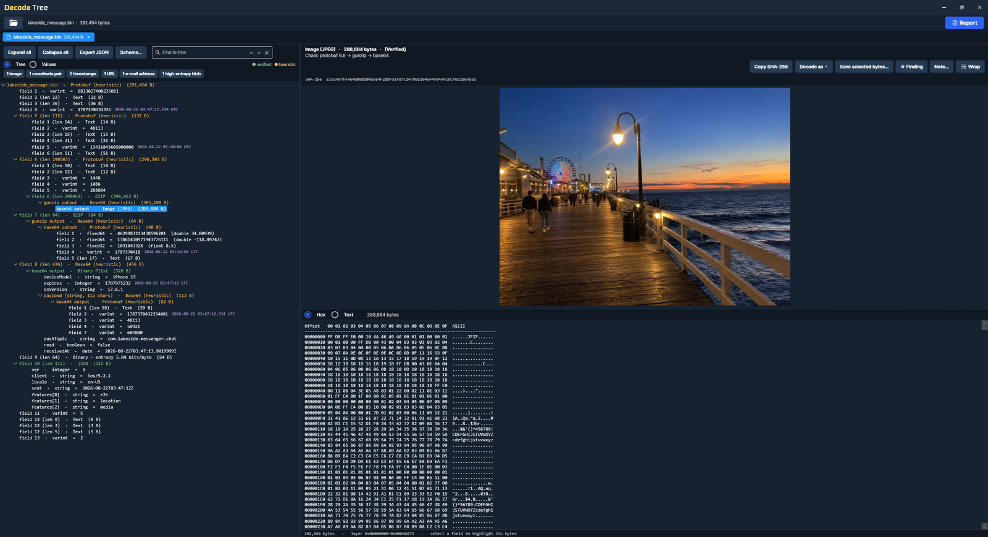988x537 pixels.
Task: Click the verified legend indicator
Action: (x=261, y=64)
